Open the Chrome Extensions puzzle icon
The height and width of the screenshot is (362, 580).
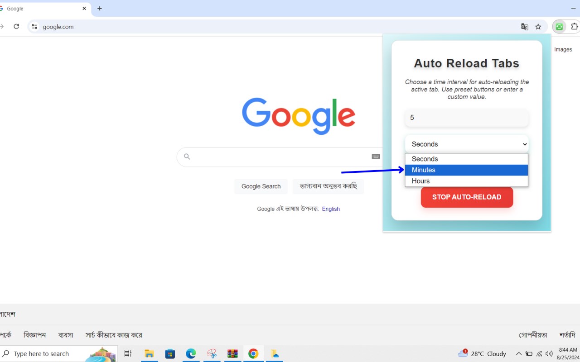(574, 27)
